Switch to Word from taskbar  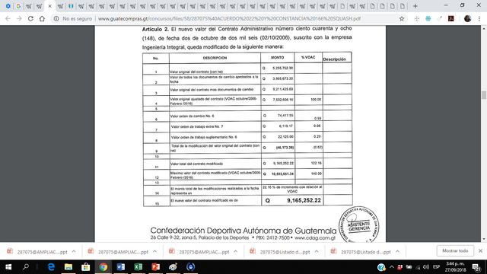pos(120,267)
